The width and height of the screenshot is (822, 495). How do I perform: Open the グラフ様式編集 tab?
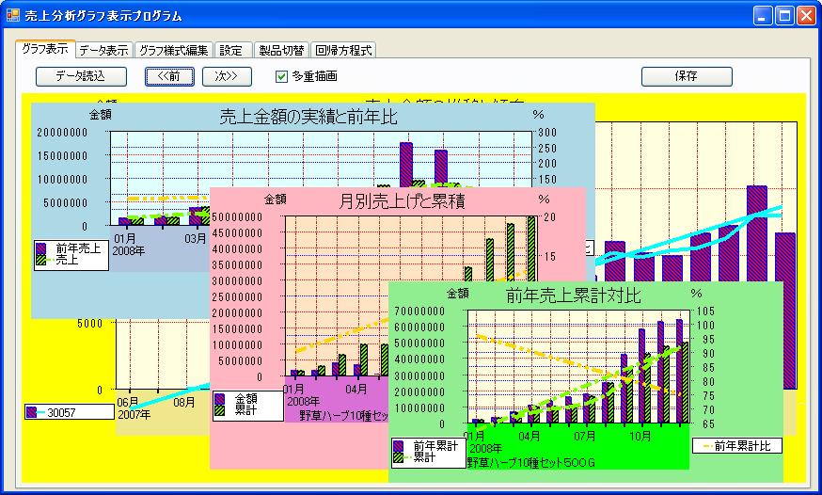tap(173, 50)
